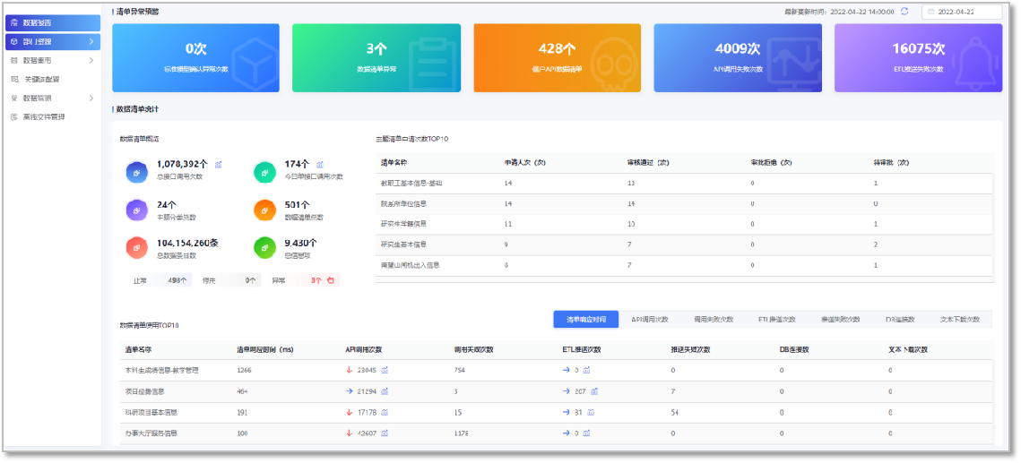Screen dimensions: 1021x463
Task: Click the 数据监测 sidebar icon
Action: coord(14,99)
